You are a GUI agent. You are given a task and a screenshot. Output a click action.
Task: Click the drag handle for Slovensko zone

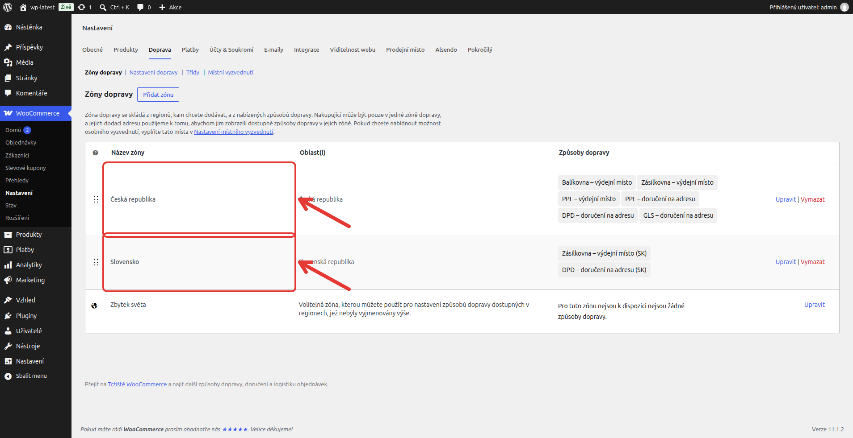pyautogui.click(x=96, y=262)
